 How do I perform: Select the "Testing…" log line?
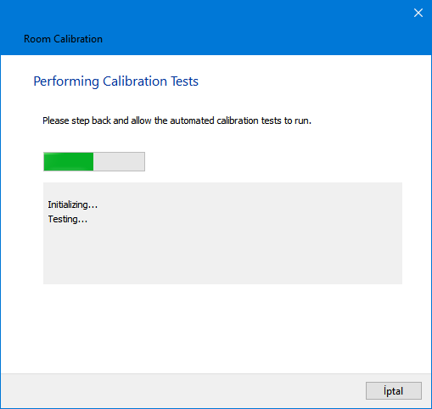tap(67, 219)
